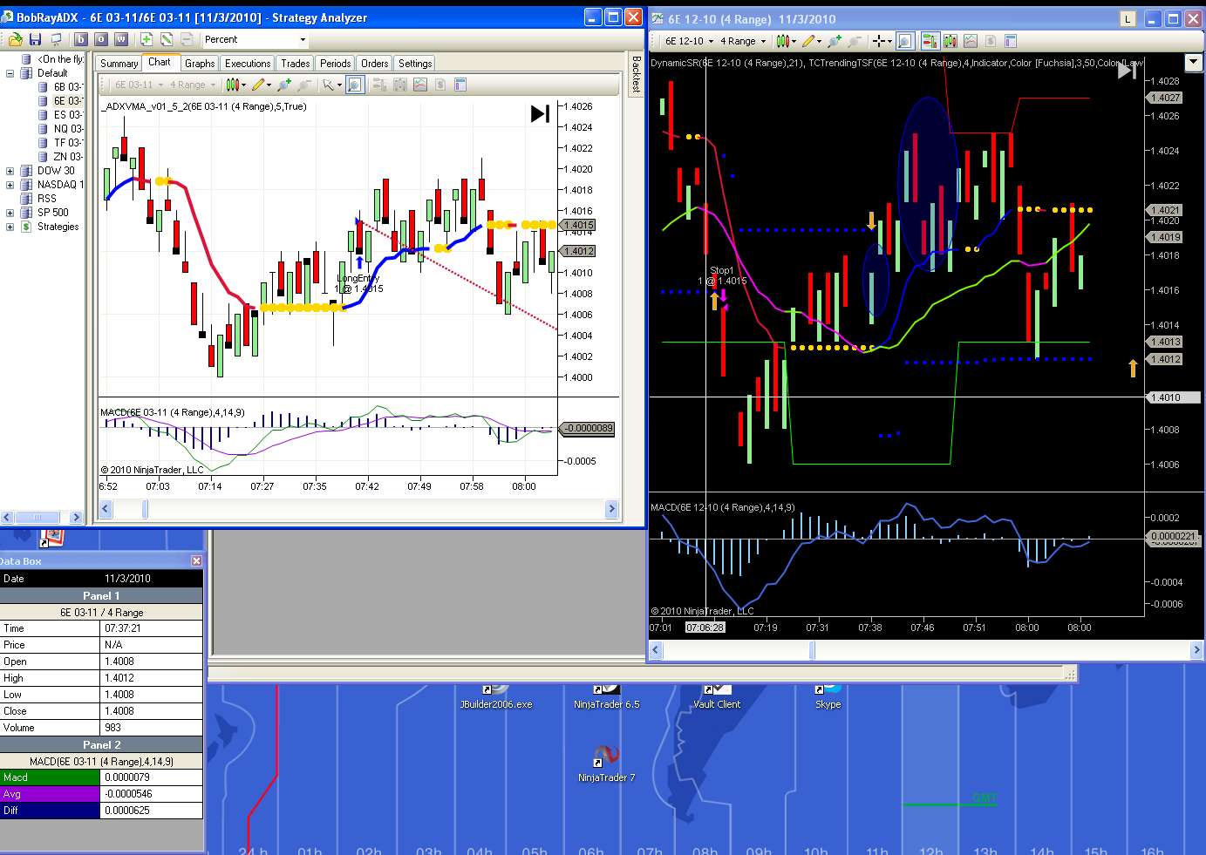Select the 6B 03 instrument in tree
The image size is (1206, 855).
[x=67, y=87]
